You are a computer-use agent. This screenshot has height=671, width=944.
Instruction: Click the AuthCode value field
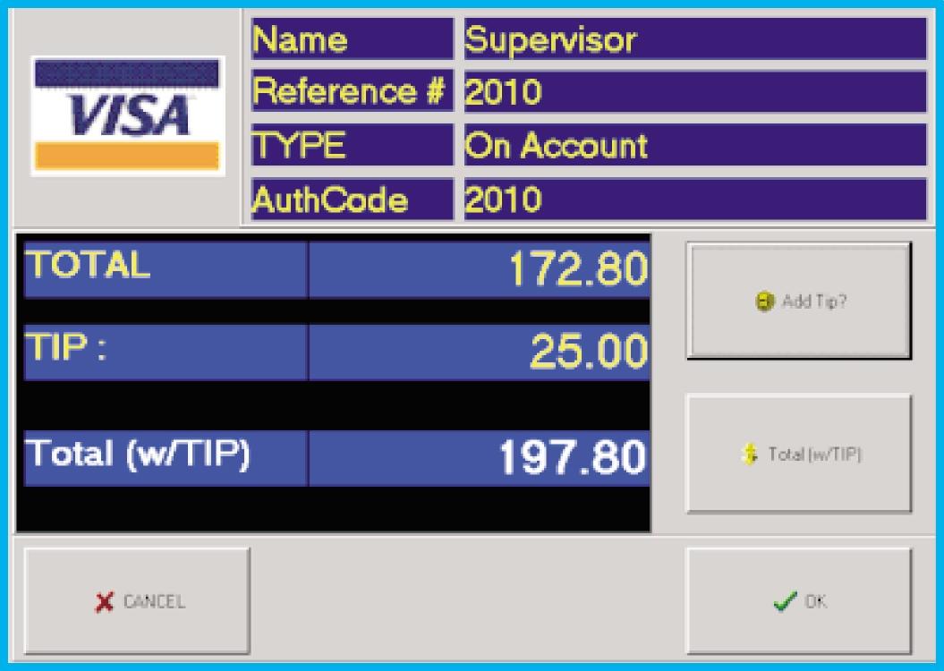(x=694, y=198)
